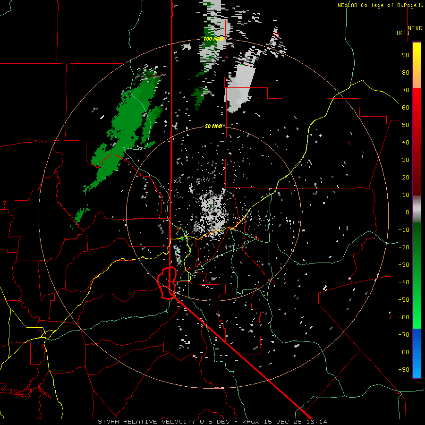Image resolution: width=425 pixels, height=425 pixels.
Task: Click the -30 value on velocity scale
Action: pos(404,265)
